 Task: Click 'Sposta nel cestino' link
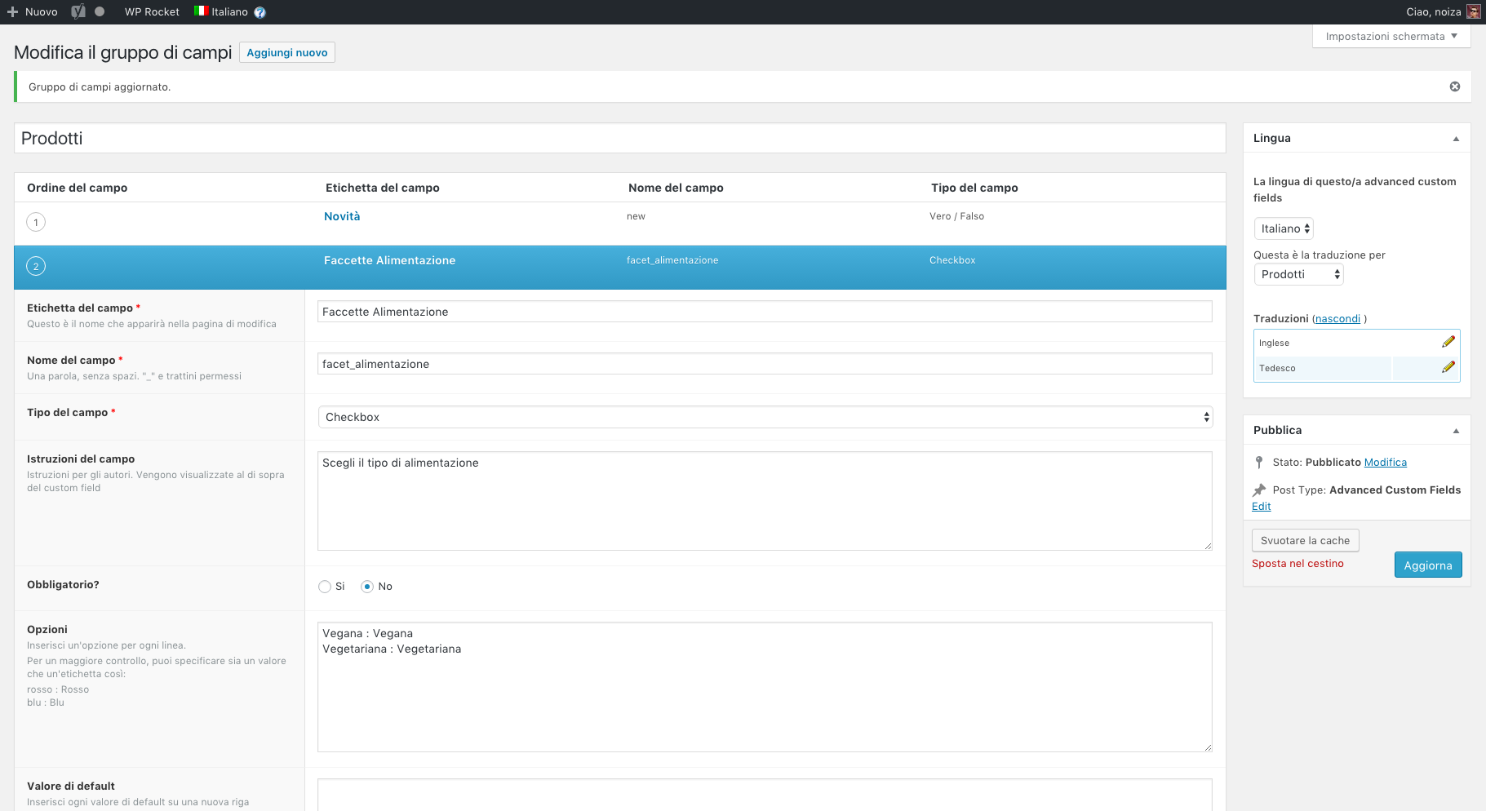click(x=1297, y=564)
